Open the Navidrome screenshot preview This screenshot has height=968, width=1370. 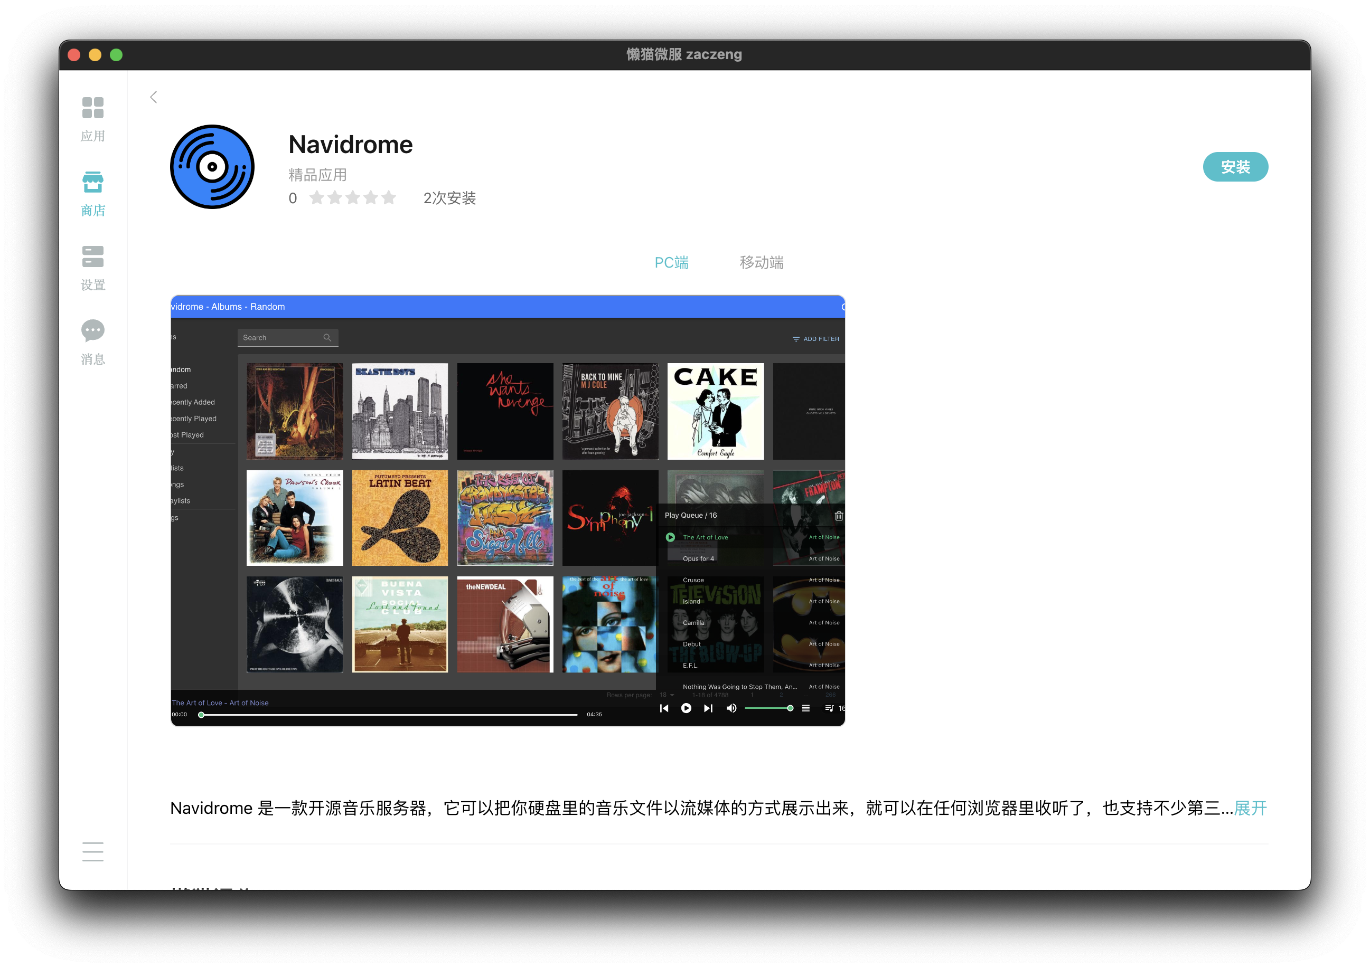(x=508, y=511)
